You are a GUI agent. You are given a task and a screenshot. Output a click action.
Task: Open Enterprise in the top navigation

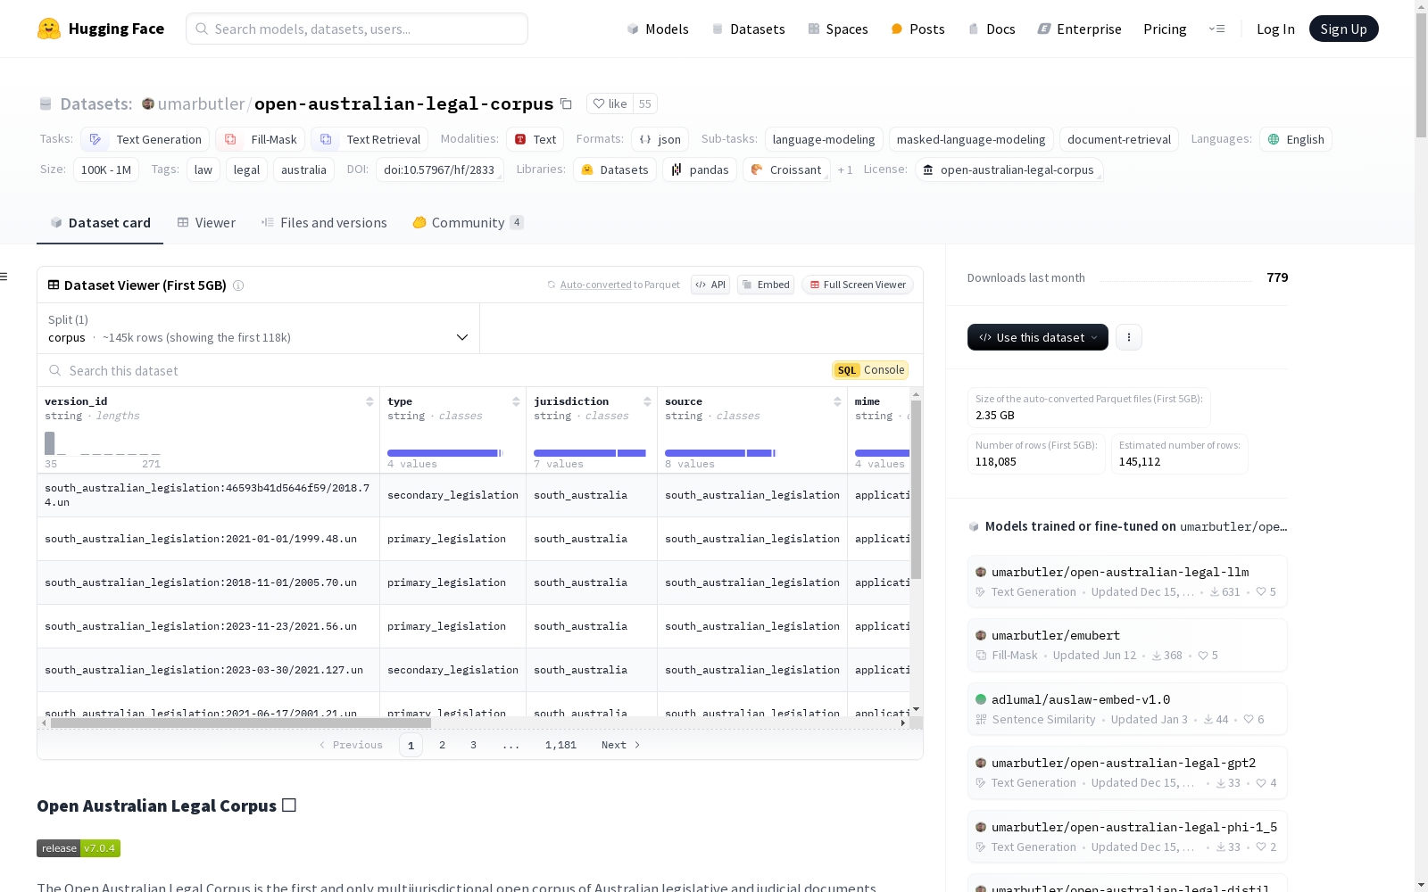(1079, 29)
